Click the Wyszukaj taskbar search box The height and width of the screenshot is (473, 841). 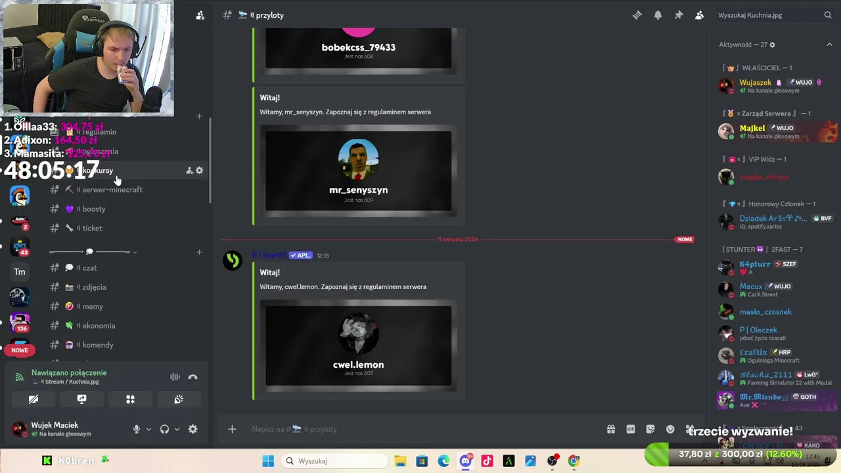point(334,461)
